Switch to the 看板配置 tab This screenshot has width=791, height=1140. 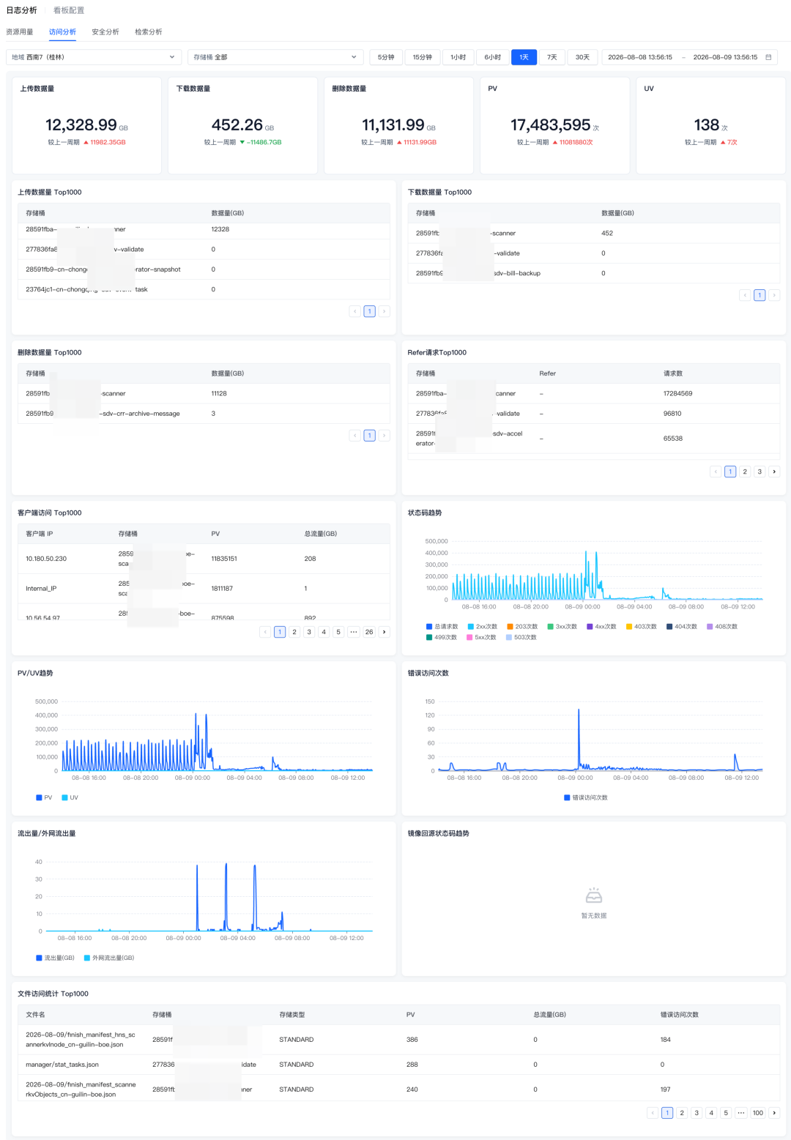(69, 10)
